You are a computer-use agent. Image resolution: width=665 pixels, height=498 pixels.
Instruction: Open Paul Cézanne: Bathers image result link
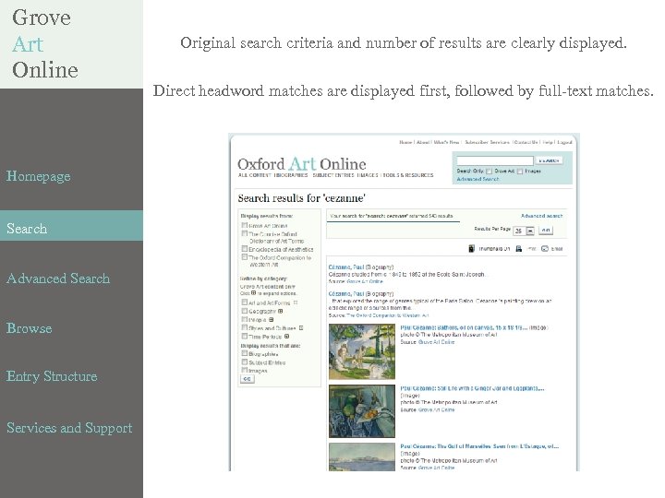(464, 327)
